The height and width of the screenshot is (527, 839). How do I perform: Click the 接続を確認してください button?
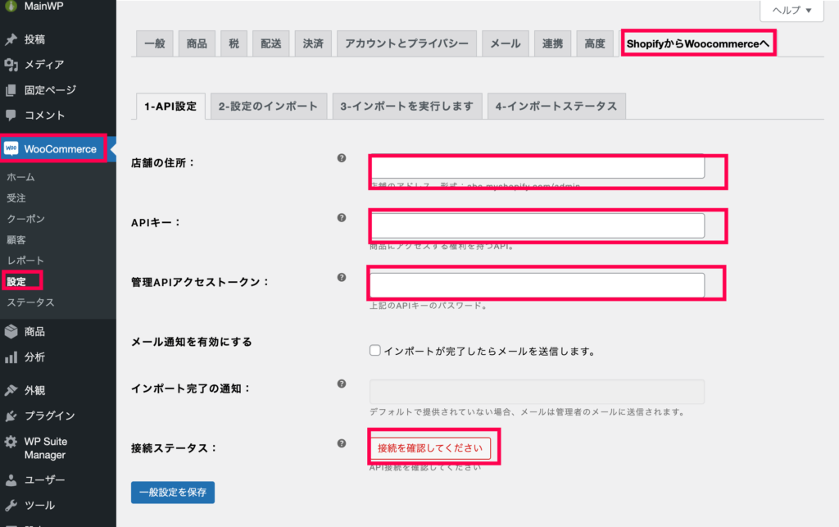coord(430,447)
